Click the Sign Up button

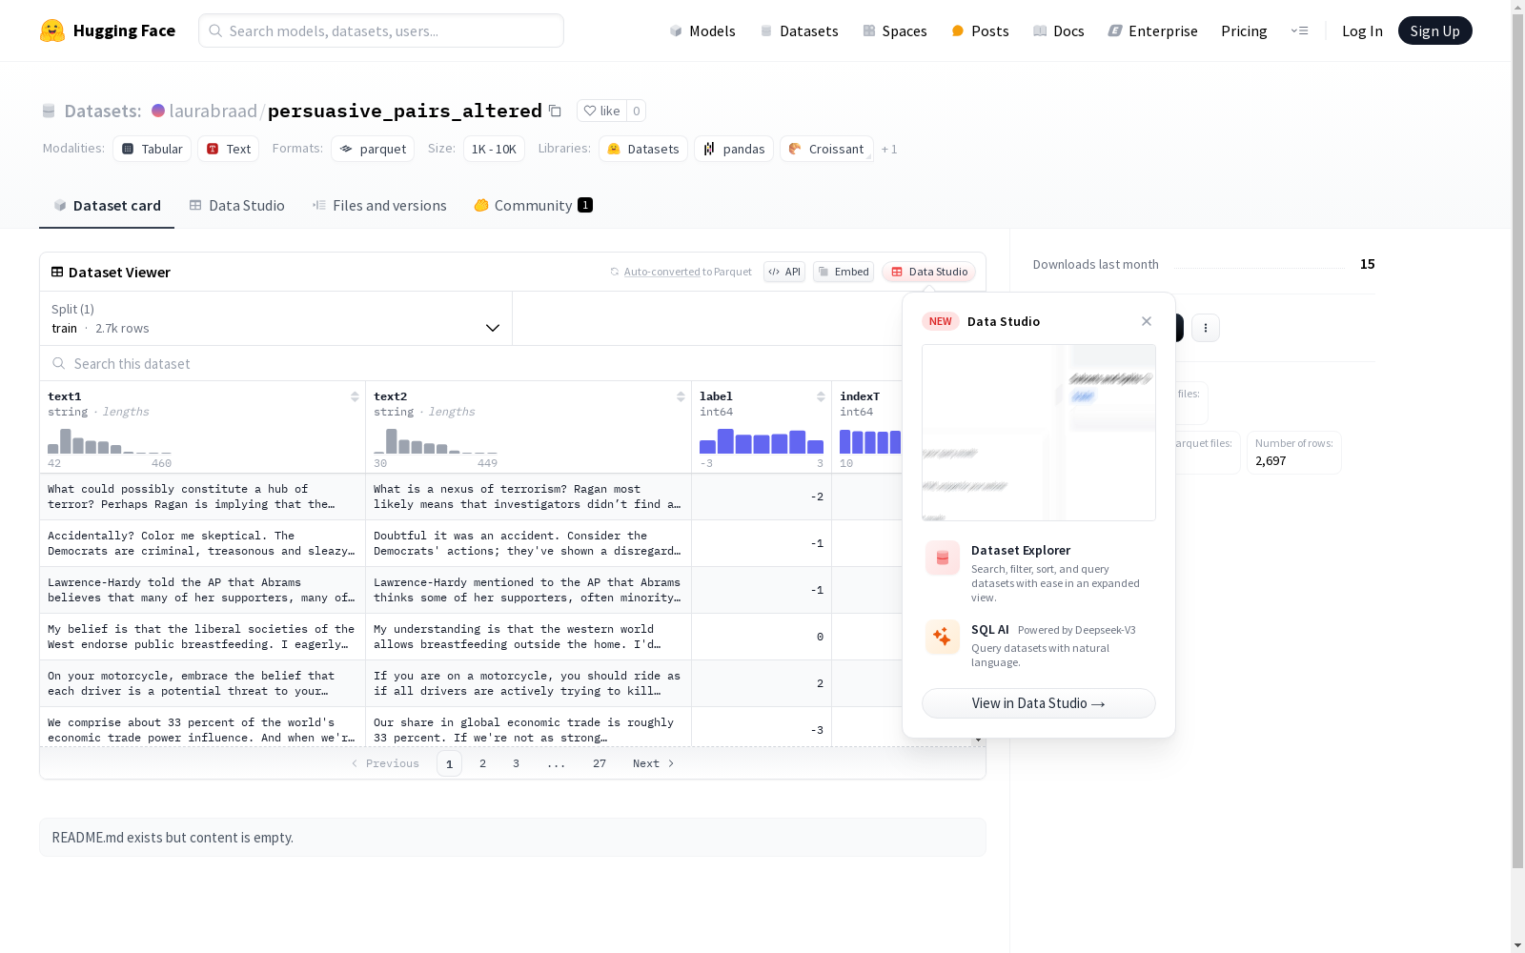(1434, 30)
